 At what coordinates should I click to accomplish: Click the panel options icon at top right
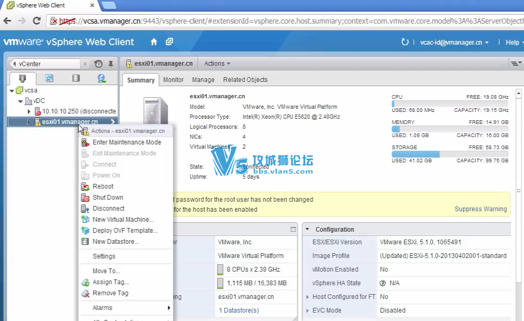point(516,64)
